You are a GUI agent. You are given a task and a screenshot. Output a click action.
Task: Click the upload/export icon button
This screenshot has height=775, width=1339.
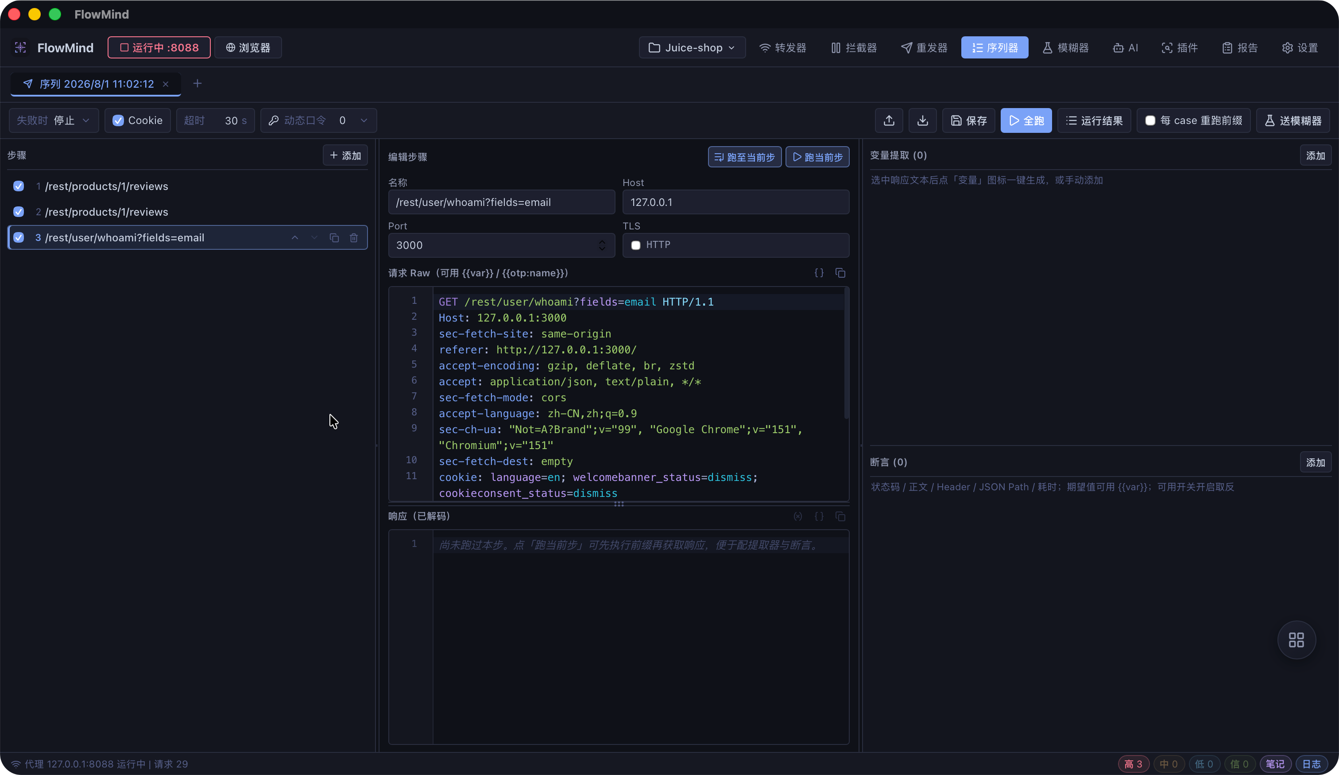click(889, 120)
